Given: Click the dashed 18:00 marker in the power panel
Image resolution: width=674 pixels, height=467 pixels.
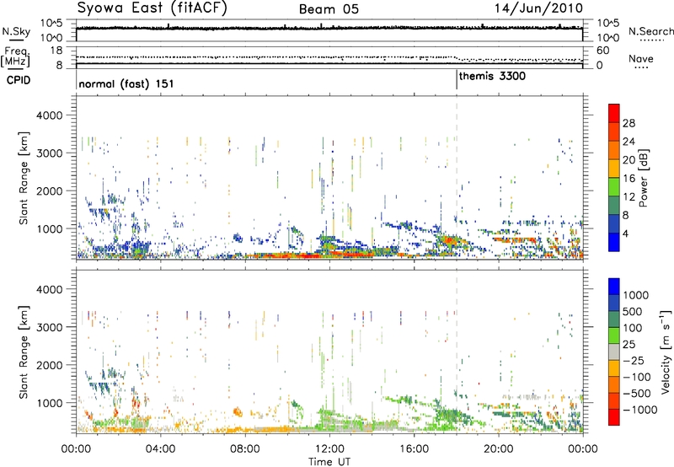Looking at the screenshot, I should tap(457, 178).
